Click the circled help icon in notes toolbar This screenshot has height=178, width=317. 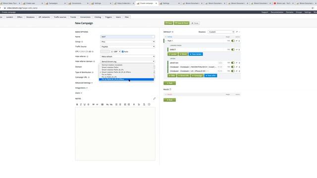[x=149, y=104]
